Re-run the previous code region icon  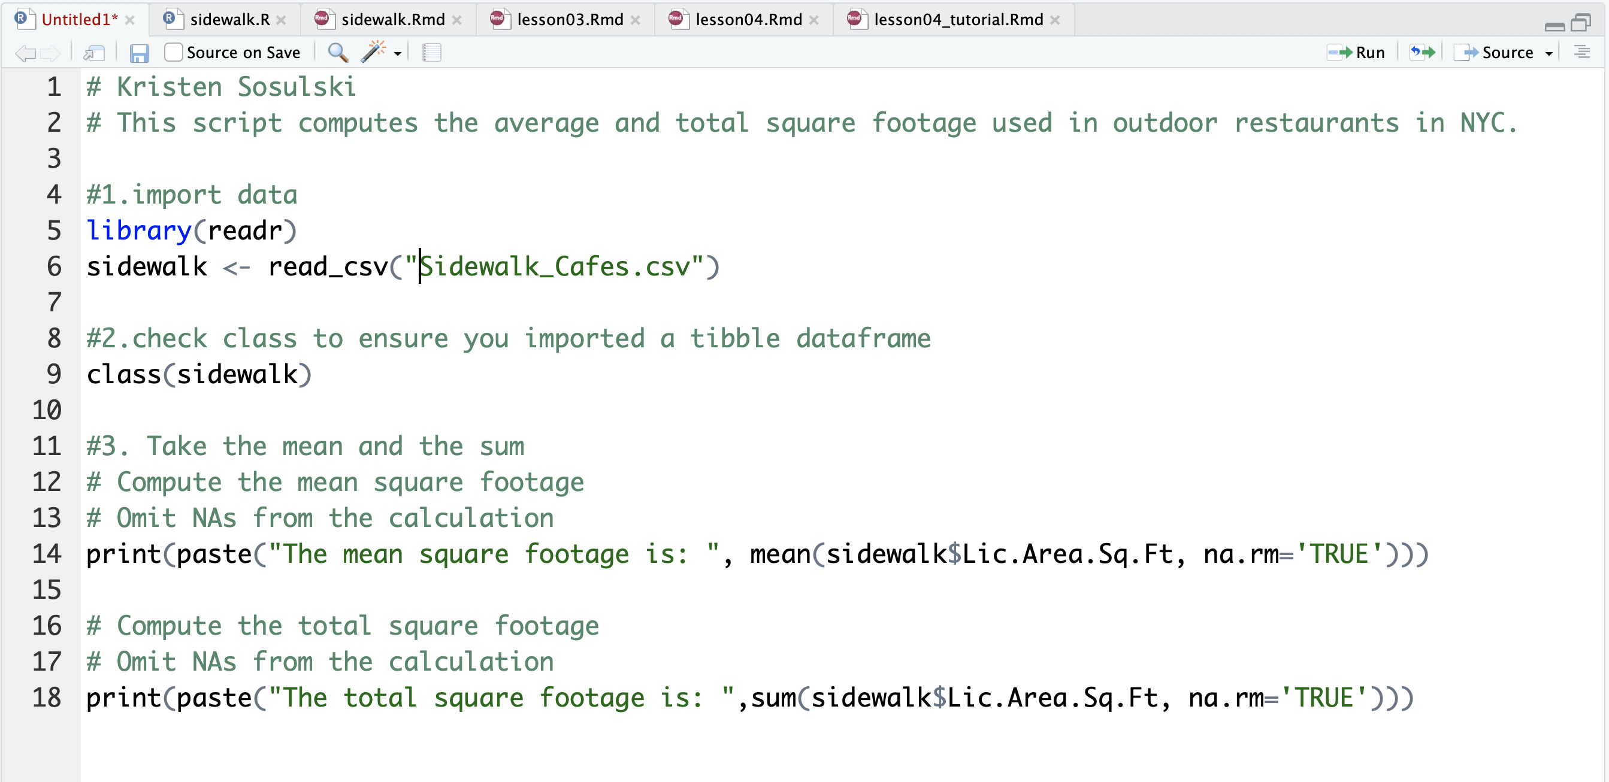[1422, 53]
